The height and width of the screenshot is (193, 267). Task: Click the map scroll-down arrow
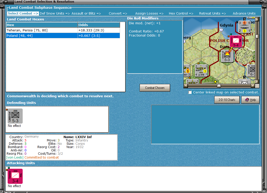(x=257, y=81)
